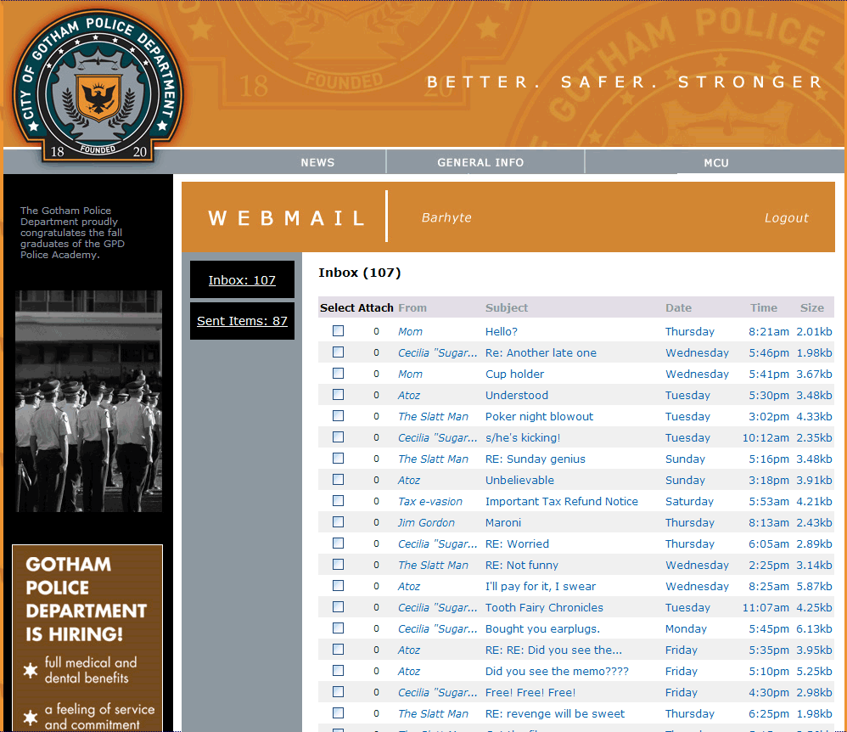Click the Gotham Police Department Is Hiring banner
The width and height of the screenshot is (847, 732).
87,638
